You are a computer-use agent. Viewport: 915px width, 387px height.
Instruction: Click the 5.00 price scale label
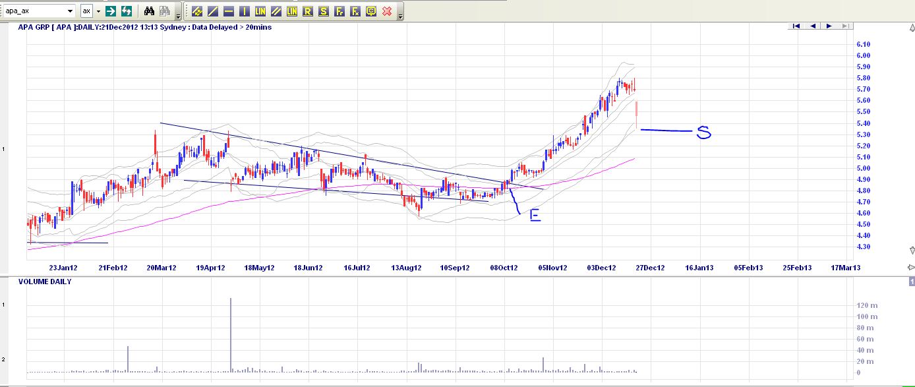pyautogui.click(x=864, y=168)
